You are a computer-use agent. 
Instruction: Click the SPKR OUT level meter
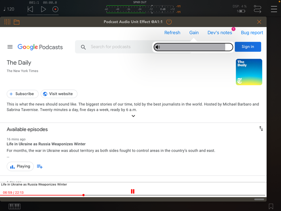pos(140,9)
